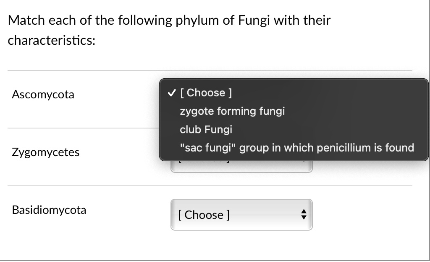This screenshot has height=262, width=430.
Task: Click the Basidiomycota dropdown stepper arrows
Action: 304,215
